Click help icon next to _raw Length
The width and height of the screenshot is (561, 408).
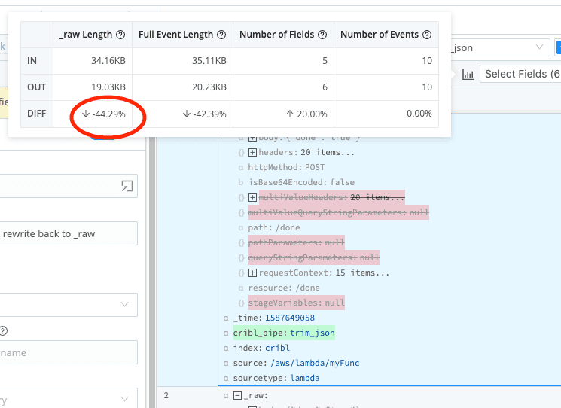120,35
